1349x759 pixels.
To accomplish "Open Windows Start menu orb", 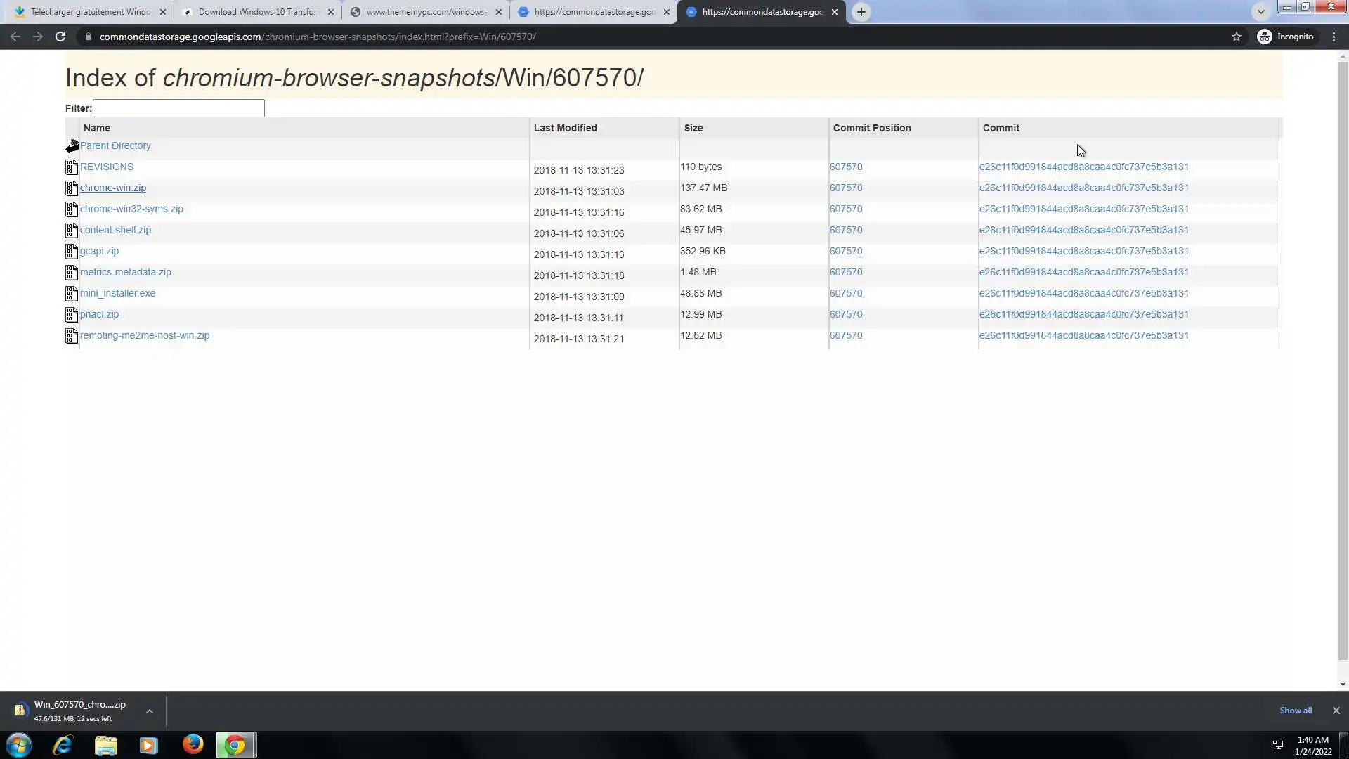I will click(19, 744).
